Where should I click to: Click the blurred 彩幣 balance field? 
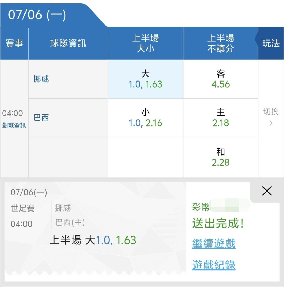tap(230, 205)
